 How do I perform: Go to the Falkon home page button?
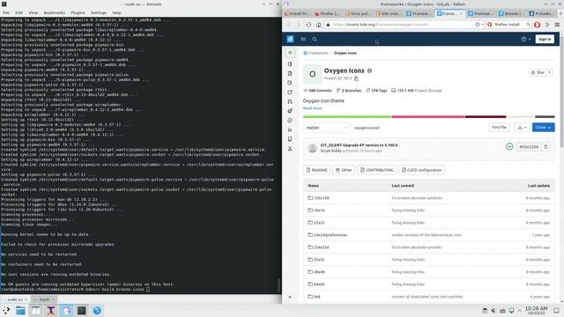319,25
